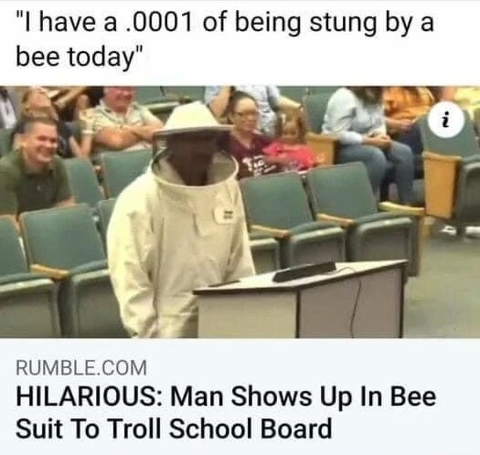The height and width of the screenshot is (455, 480).
Task: Open the 'HILARIOUS: Man Shows Up' headline link
Action: click(x=226, y=412)
